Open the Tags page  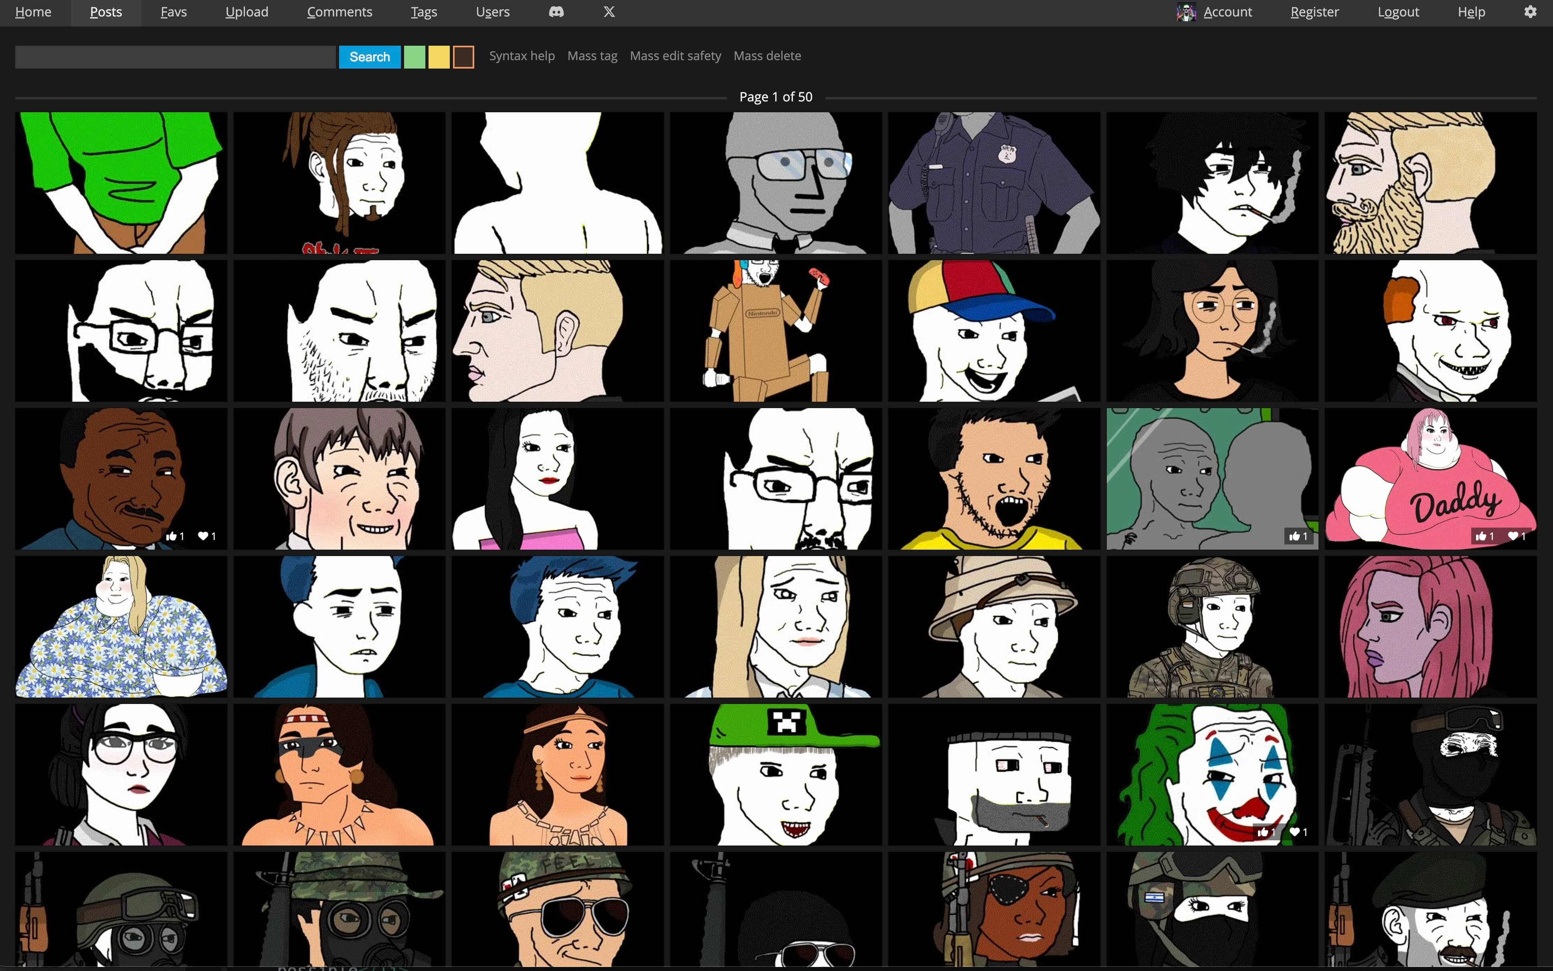(x=424, y=12)
